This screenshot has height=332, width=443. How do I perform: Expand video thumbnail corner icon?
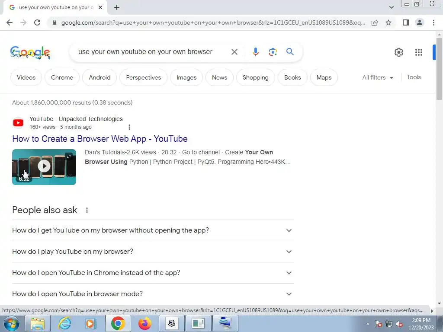tap(69, 156)
